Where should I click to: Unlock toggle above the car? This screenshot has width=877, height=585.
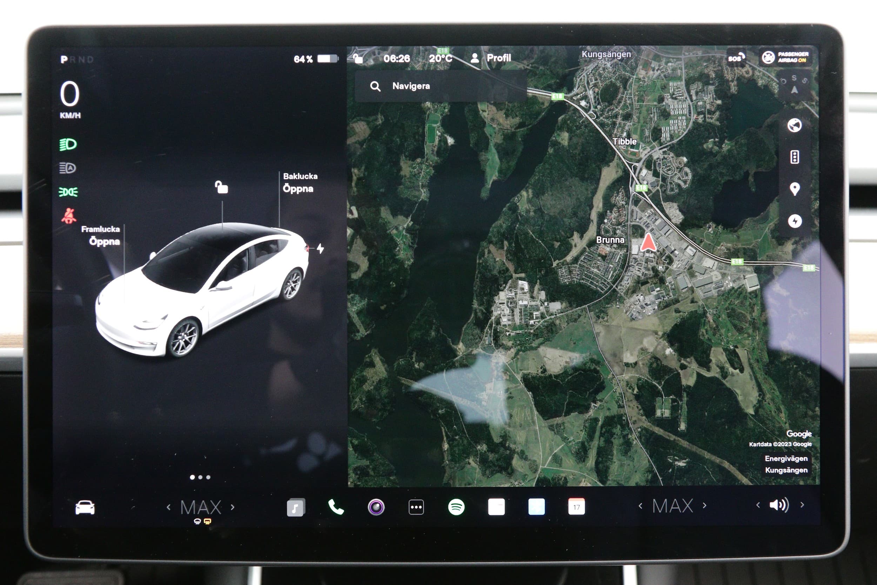[221, 187]
